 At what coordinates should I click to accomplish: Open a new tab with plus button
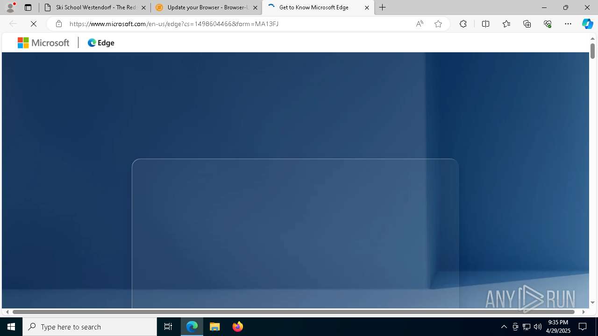pyautogui.click(x=383, y=7)
